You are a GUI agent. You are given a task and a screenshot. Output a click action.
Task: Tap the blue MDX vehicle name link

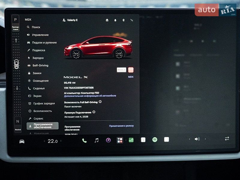coord(131,77)
